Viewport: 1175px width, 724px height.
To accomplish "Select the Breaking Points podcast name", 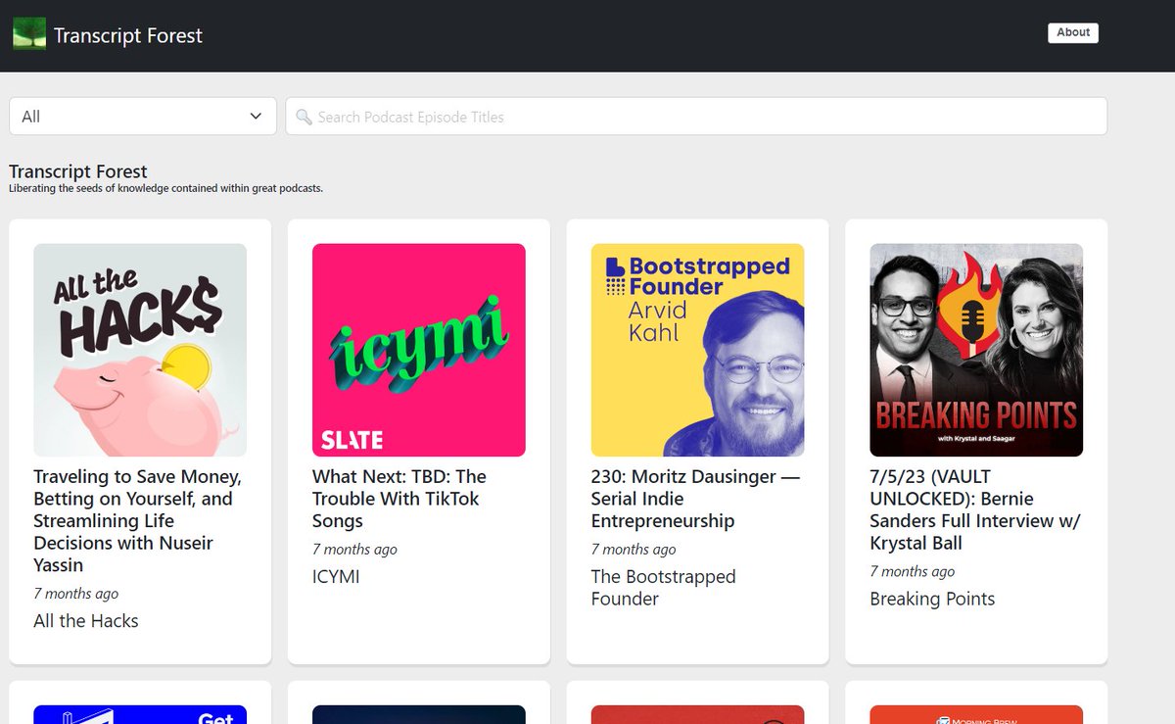I will [x=932, y=599].
